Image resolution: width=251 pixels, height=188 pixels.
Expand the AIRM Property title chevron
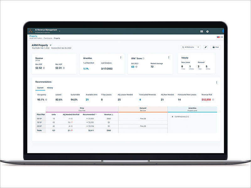(51, 45)
